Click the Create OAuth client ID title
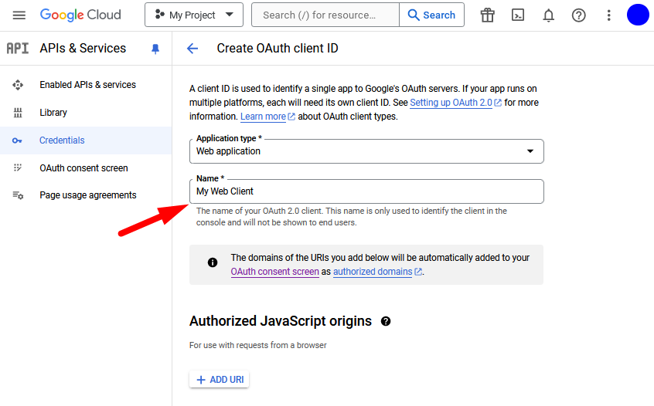The height and width of the screenshot is (406, 654). coord(278,49)
